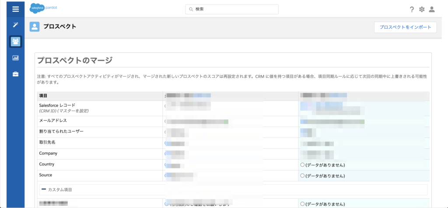Click the prospect avatar icon beside プロスペクト
This screenshot has width=448, height=208.
[35, 27]
